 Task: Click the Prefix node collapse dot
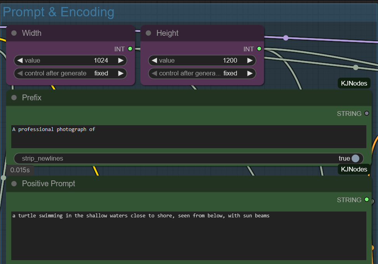pyautogui.click(x=14, y=98)
